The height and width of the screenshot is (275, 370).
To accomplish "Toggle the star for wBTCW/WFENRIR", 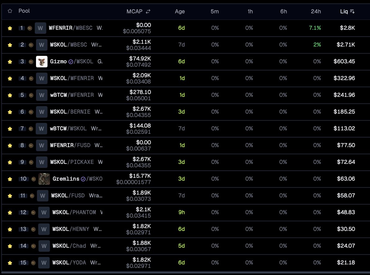I will (10, 95).
